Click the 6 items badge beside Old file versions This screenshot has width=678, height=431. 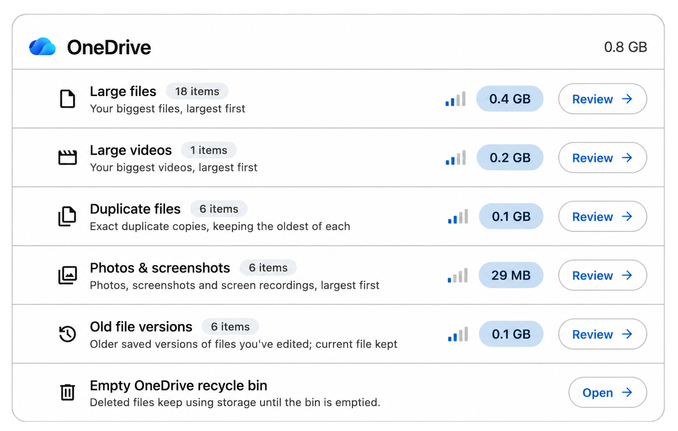230,327
